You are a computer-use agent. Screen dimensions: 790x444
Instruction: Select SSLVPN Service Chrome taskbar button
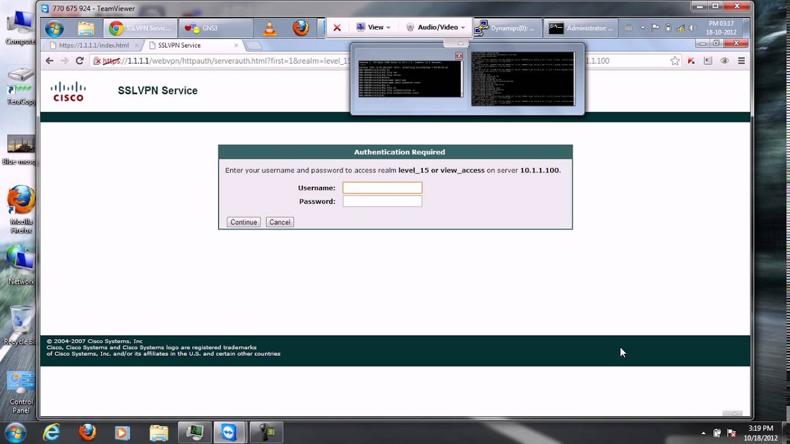[x=141, y=28]
